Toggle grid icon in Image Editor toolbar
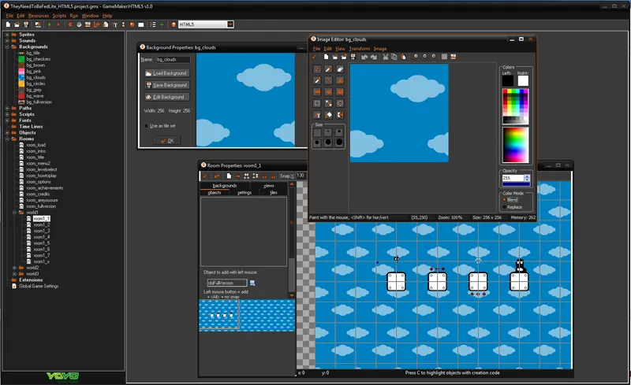 444,57
